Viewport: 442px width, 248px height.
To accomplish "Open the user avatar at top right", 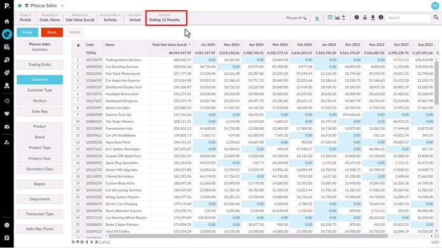I will (435, 6).
